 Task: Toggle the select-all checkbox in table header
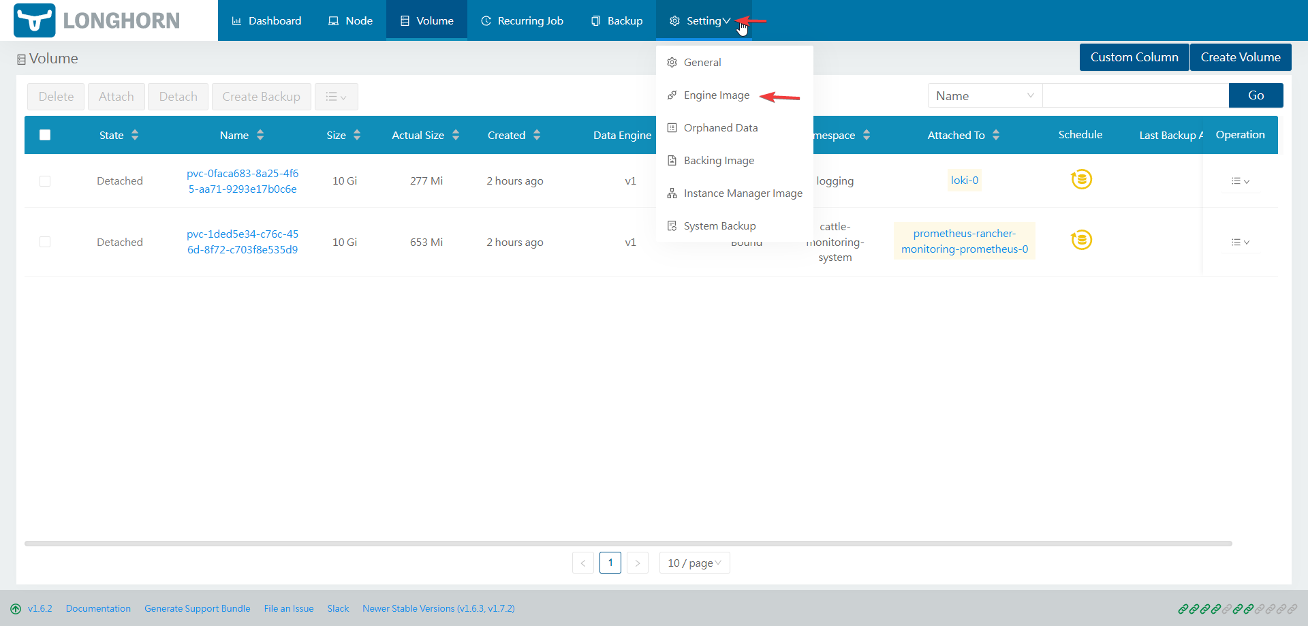tap(45, 135)
